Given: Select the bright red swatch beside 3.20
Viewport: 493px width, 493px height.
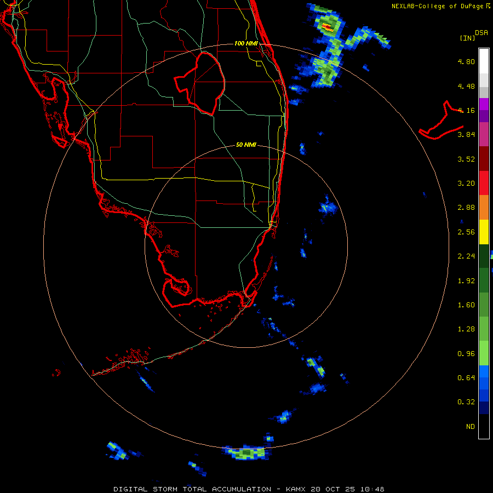Looking at the screenshot, I should point(484,183).
